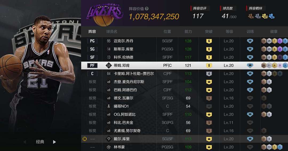Click the first bond icon under 阵容羁绊
Image resolution: width=288 pixels, height=151 pixels.
251,16
